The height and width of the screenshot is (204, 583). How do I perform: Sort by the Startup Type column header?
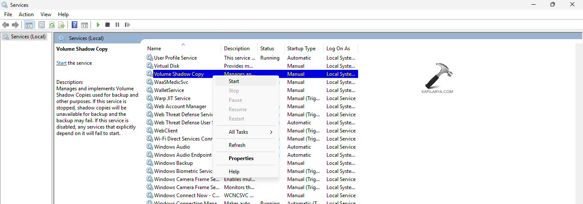pyautogui.click(x=301, y=49)
